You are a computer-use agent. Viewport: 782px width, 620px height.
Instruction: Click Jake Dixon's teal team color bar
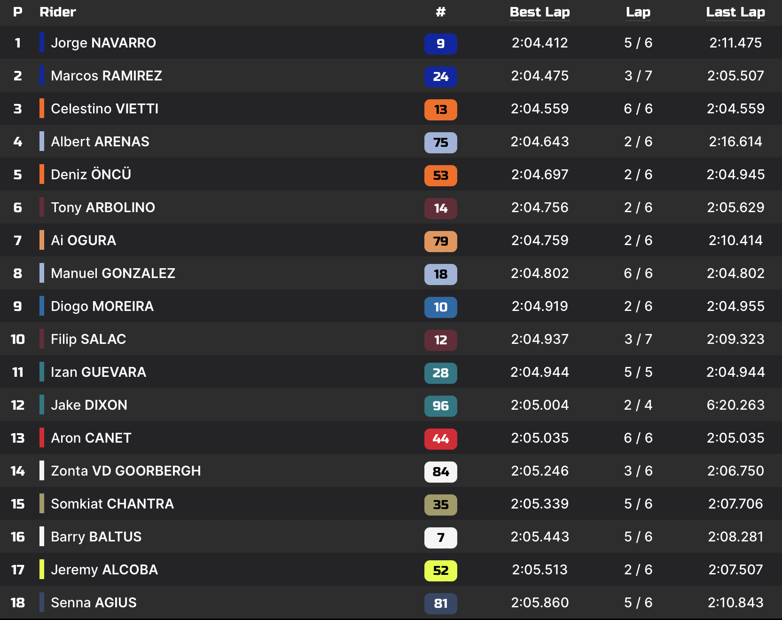[x=42, y=405]
